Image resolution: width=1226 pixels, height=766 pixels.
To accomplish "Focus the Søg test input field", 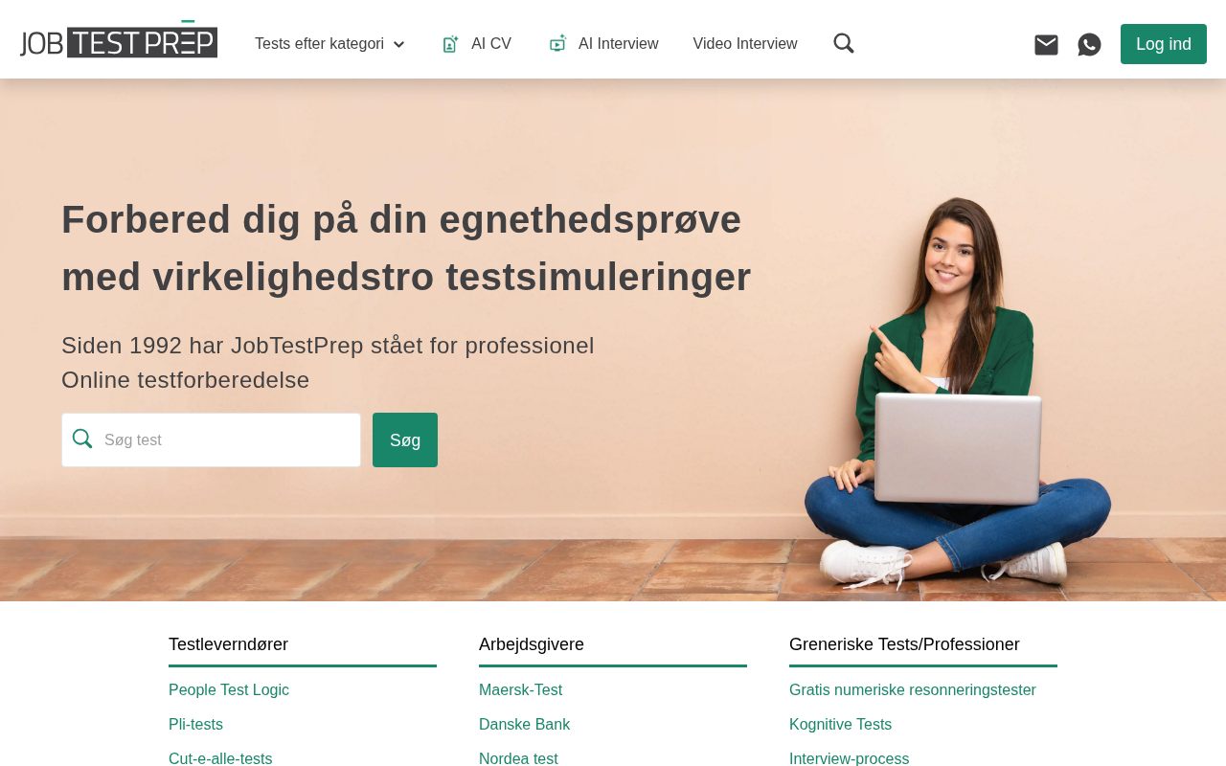I will pyautogui.click(x=212, y=439).
